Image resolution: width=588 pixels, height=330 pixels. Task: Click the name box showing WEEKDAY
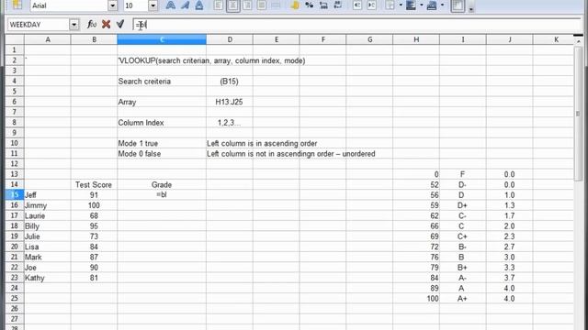click(x=39, y=25)
